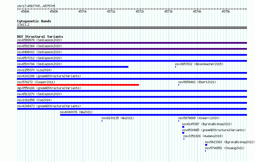Select the blue bar of nsv6040076

pos(154,115)
